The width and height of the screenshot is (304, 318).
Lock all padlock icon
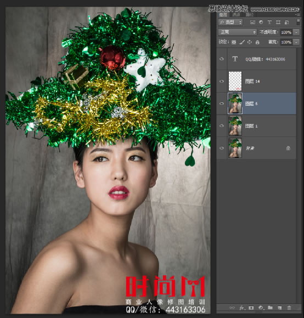coord(257,42)
